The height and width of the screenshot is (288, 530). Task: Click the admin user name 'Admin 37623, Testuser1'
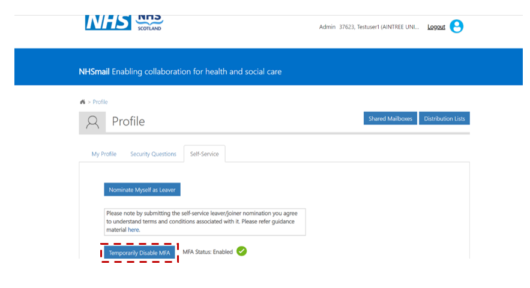pos(369,27)
